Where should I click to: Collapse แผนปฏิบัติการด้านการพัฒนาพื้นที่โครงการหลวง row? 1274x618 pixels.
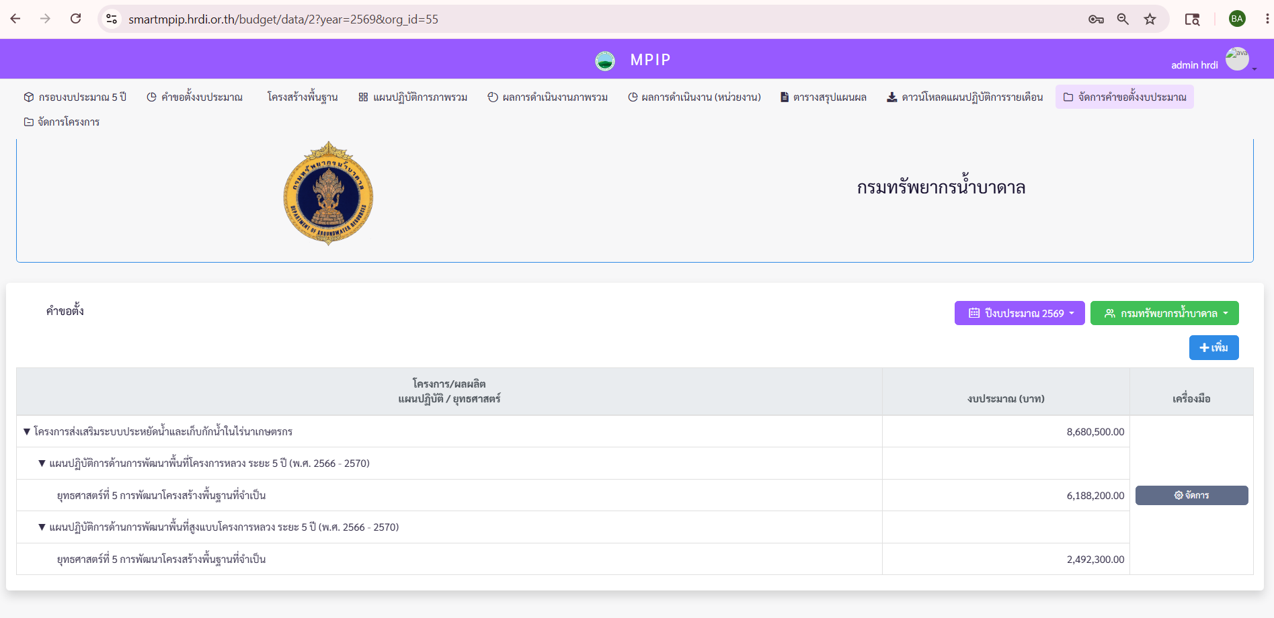coord(42,463)
